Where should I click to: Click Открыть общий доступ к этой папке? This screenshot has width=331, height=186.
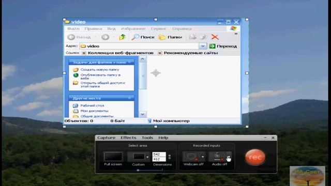99,85
